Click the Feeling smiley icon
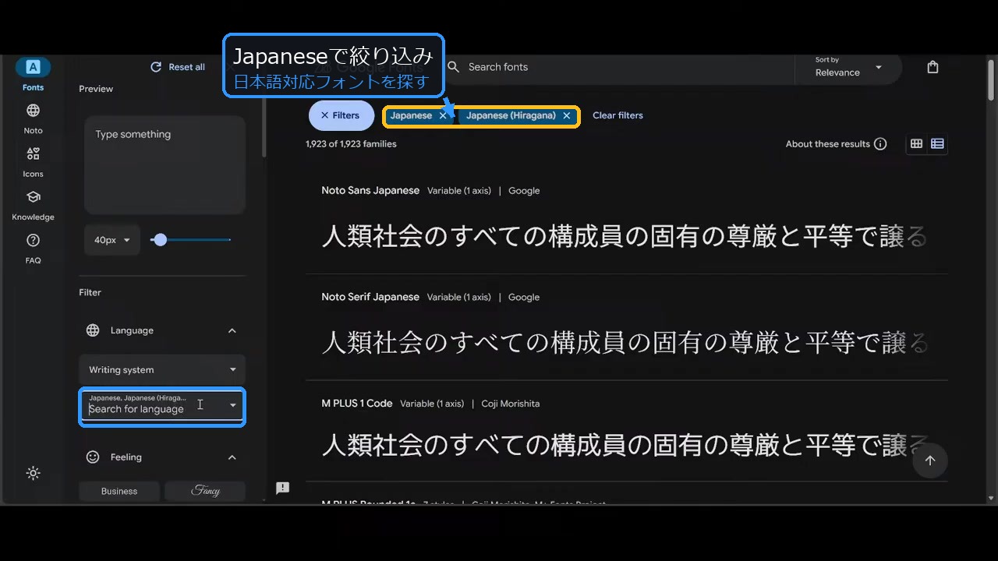The height and width of the screenshot is (561, 998). coord(93,457)
